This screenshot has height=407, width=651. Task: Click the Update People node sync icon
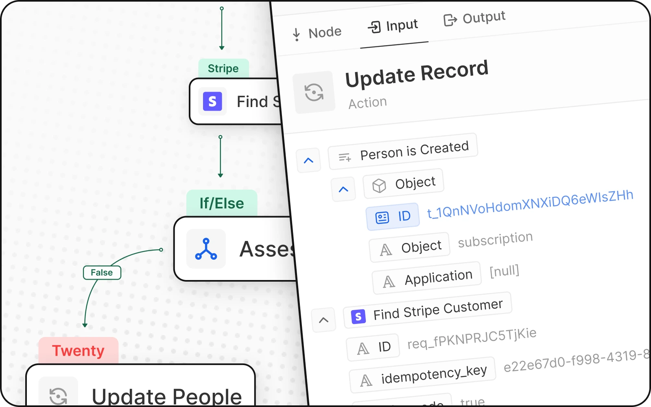click(58, 395)
